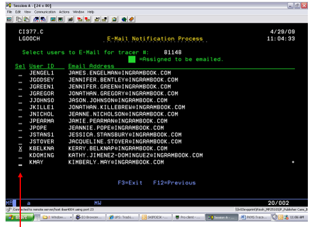Viewport: 314px width, 227px height.
Task: Open the Display setup toolbar icon
Action: (53, 20)
